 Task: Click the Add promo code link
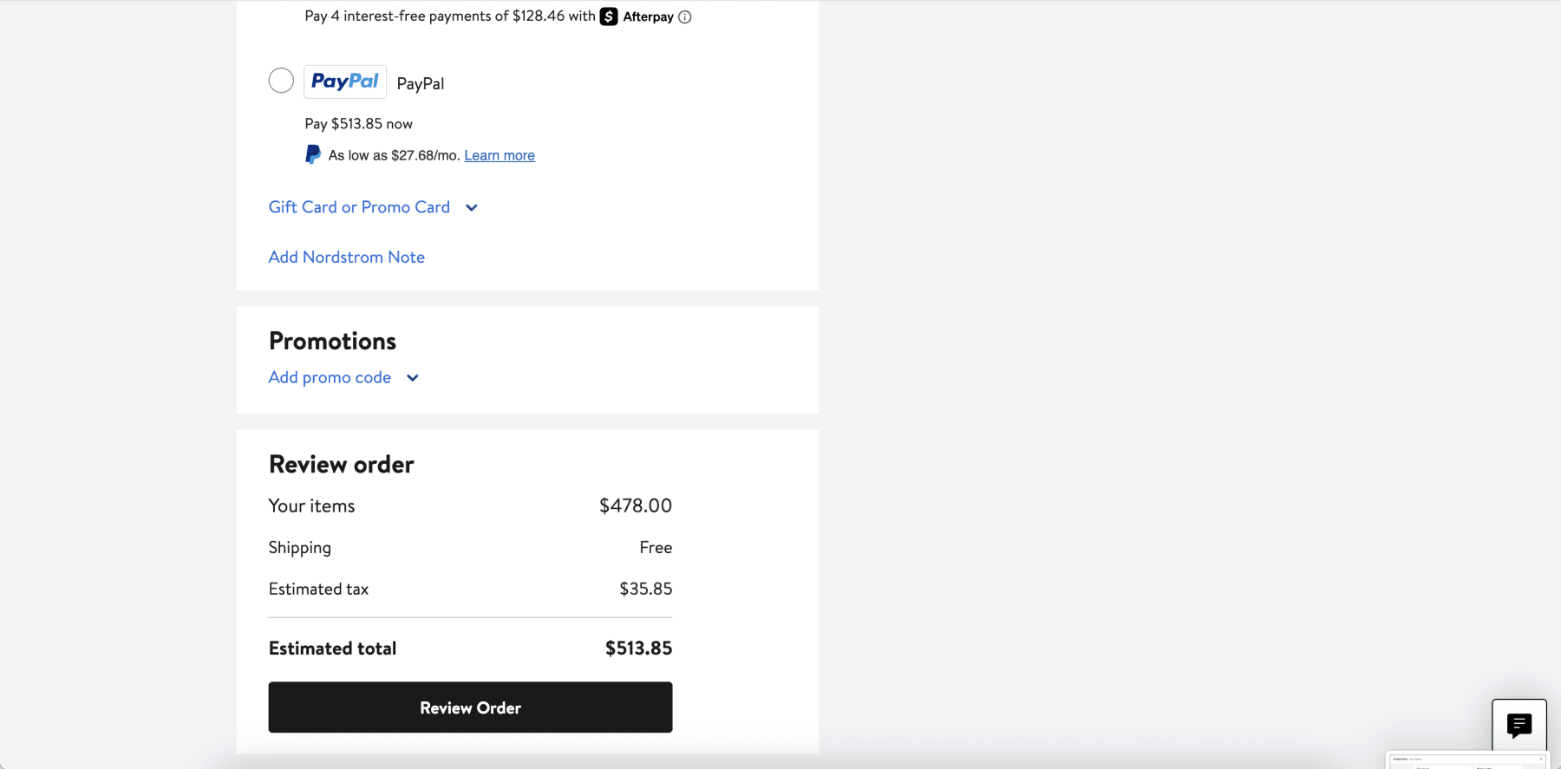point(330,378)
